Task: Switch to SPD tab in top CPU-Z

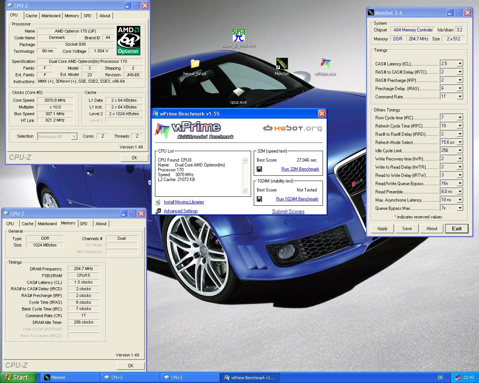Action: (87, 16)
